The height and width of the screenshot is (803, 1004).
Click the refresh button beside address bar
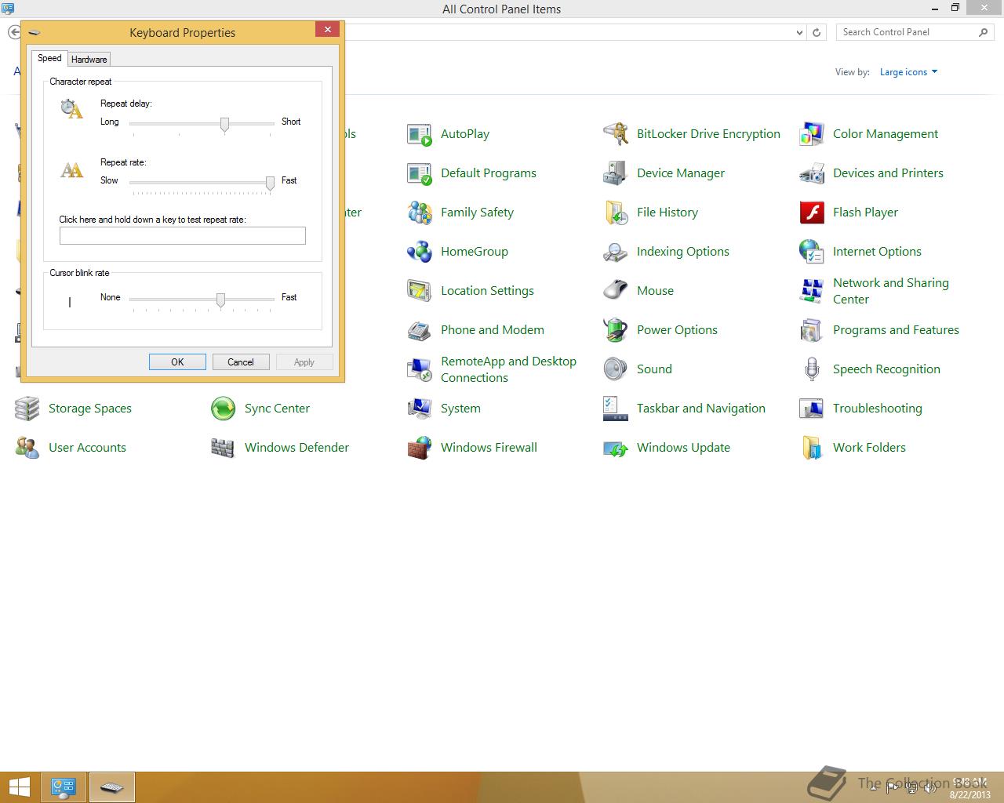[x=817, y=33]
